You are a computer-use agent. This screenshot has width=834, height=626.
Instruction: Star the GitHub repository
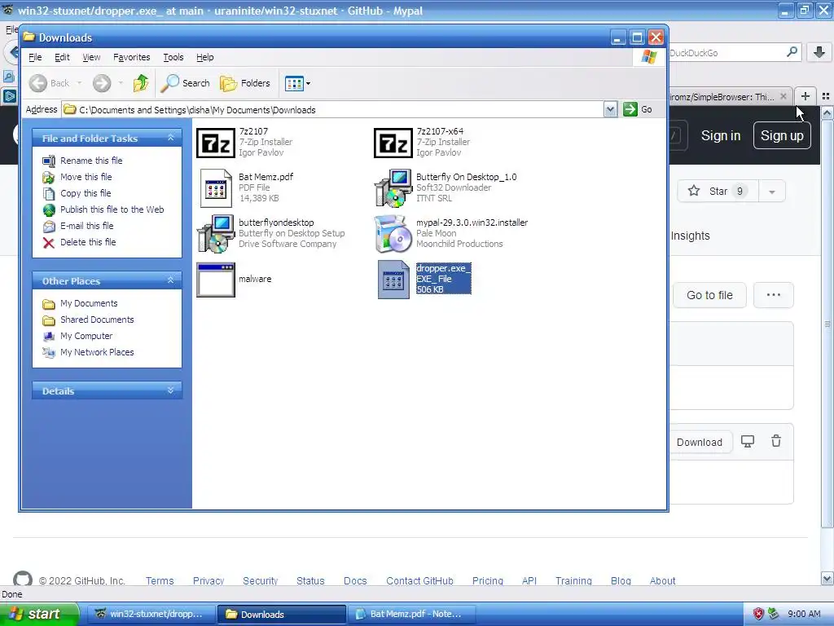pyautogui.click(x=718, y=191)
